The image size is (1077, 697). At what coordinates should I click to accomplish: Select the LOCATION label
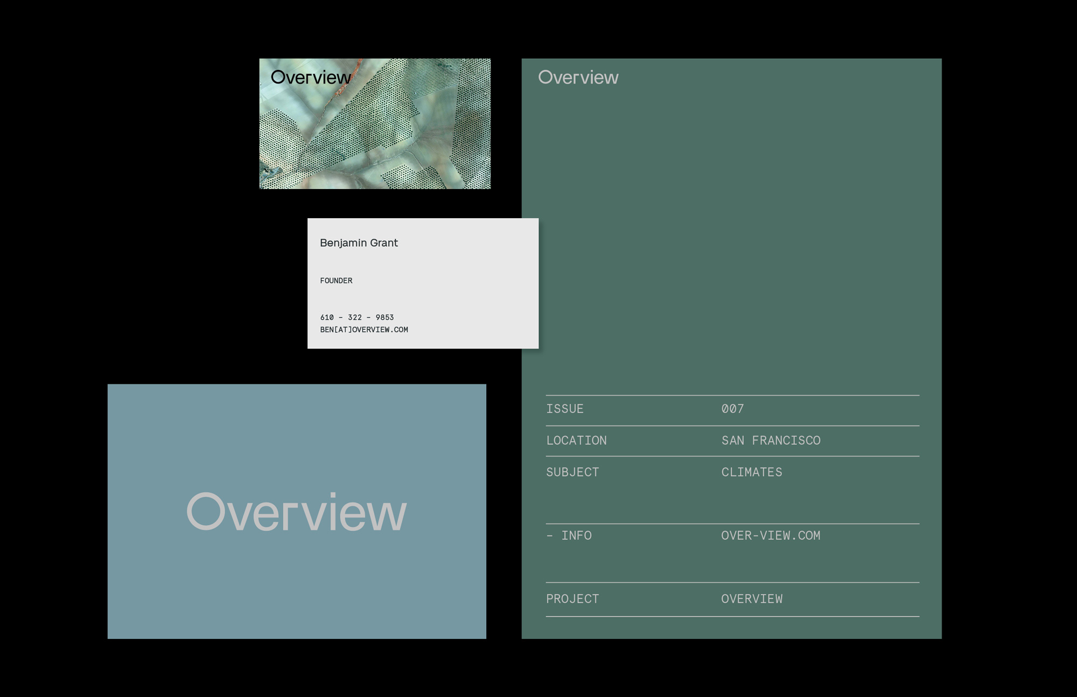[576, 441]
